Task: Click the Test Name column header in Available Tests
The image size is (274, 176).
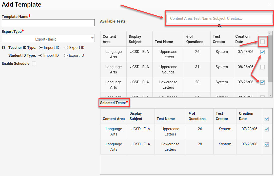Action: pos(164,42)
